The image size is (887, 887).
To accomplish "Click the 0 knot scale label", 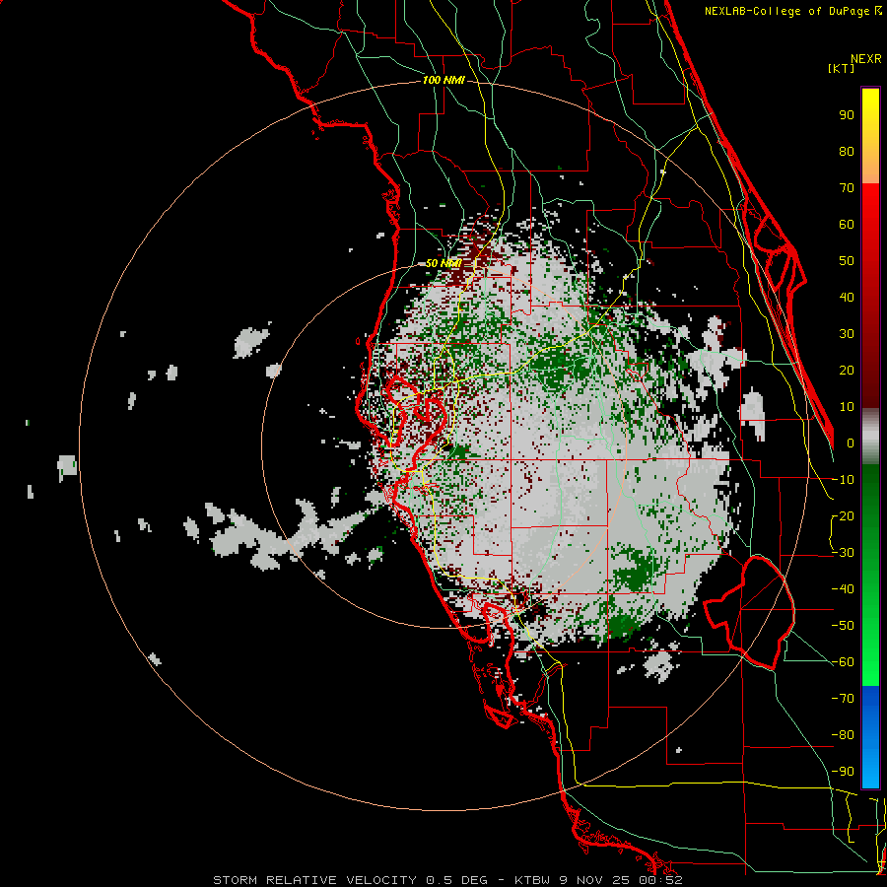I will 851,443.
